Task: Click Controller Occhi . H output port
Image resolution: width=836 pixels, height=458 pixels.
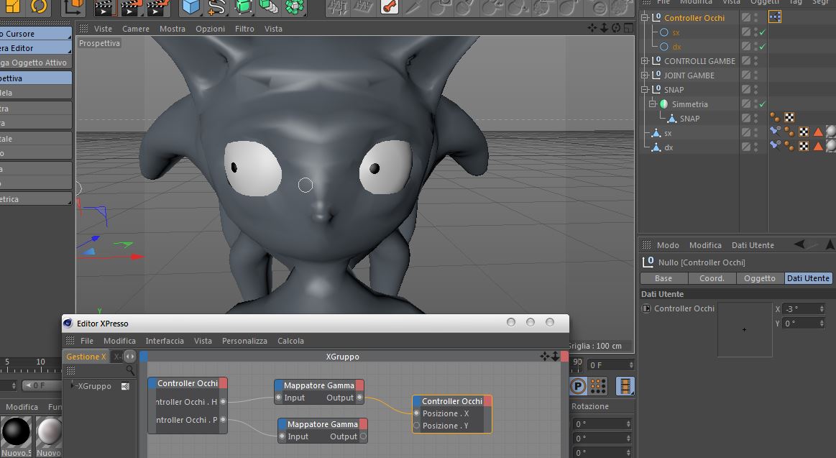Action: [x=223, y=402]
